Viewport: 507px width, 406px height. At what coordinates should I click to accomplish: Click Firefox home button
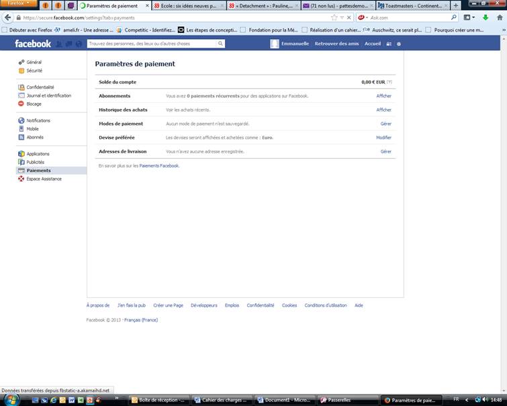coord(500,17)
